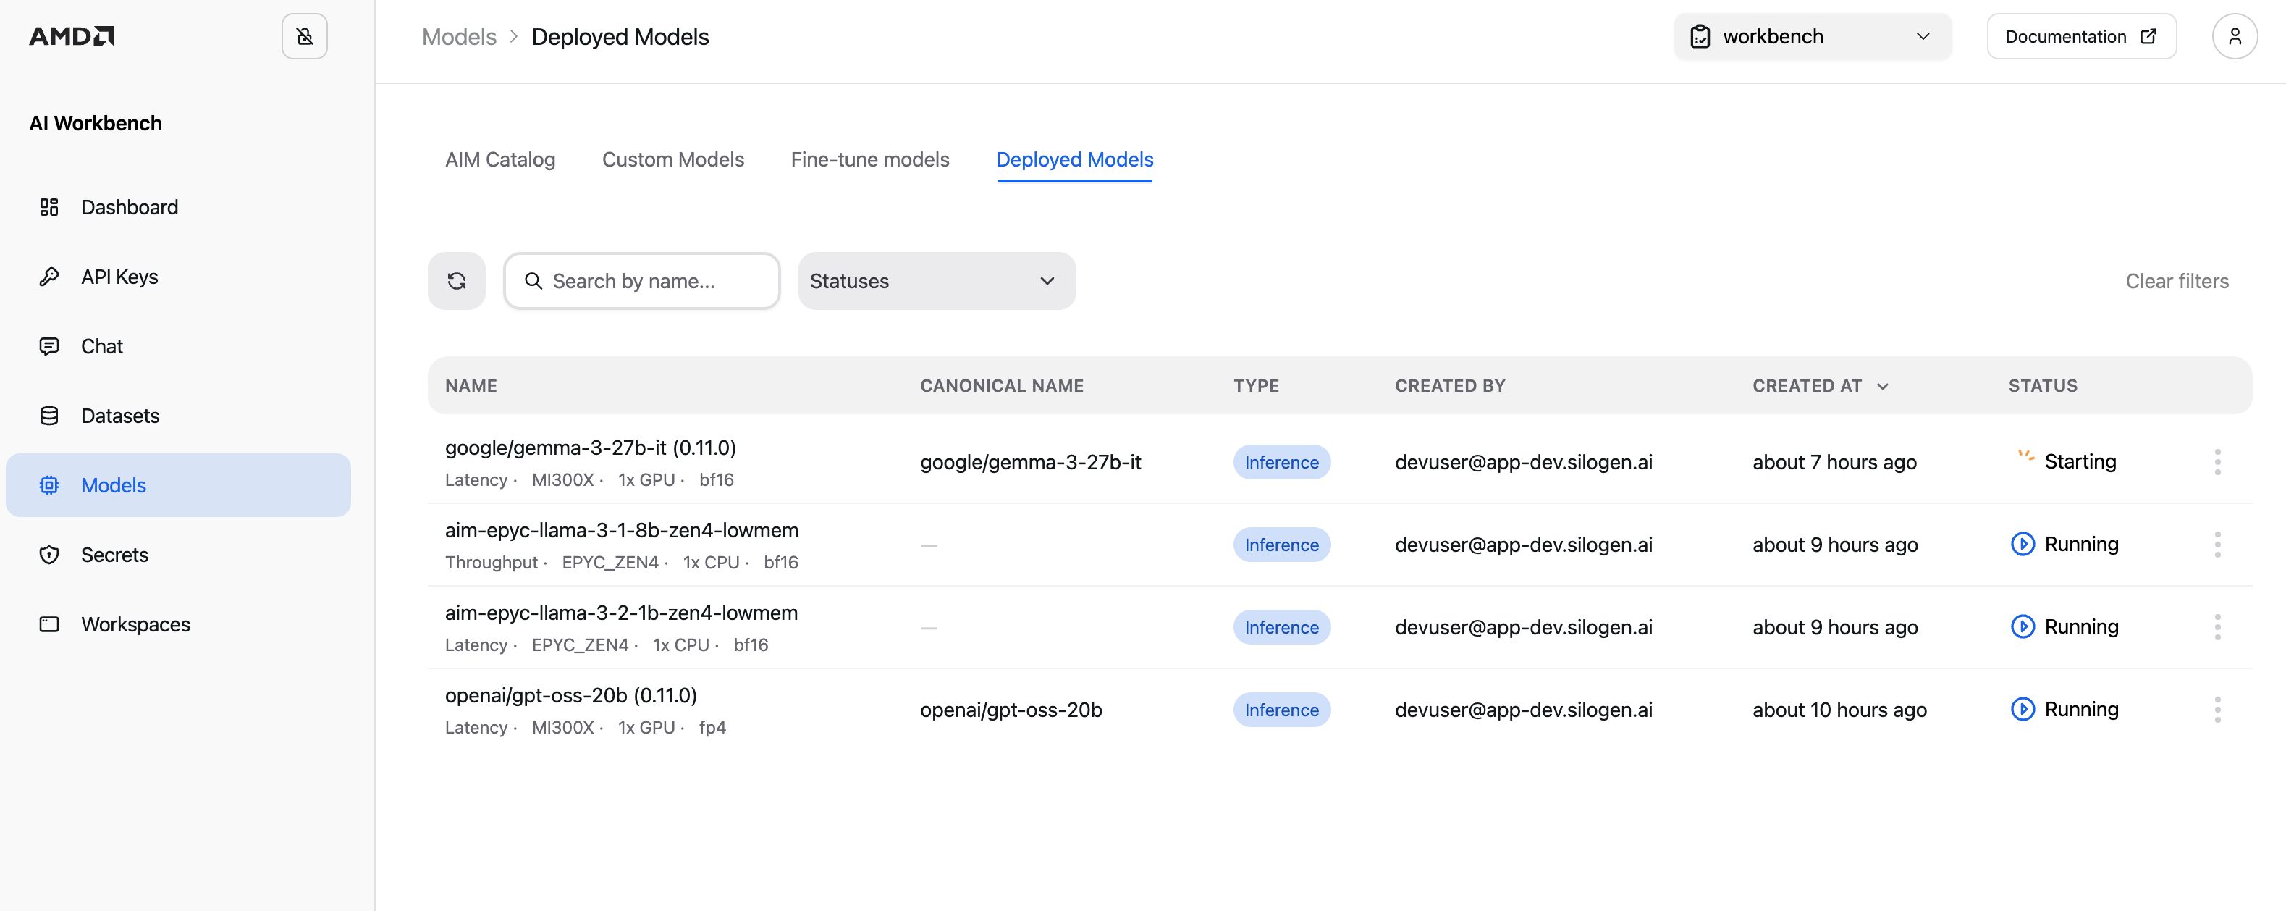
Task: Open the user profile menu
Action: tap(2235, 36)
